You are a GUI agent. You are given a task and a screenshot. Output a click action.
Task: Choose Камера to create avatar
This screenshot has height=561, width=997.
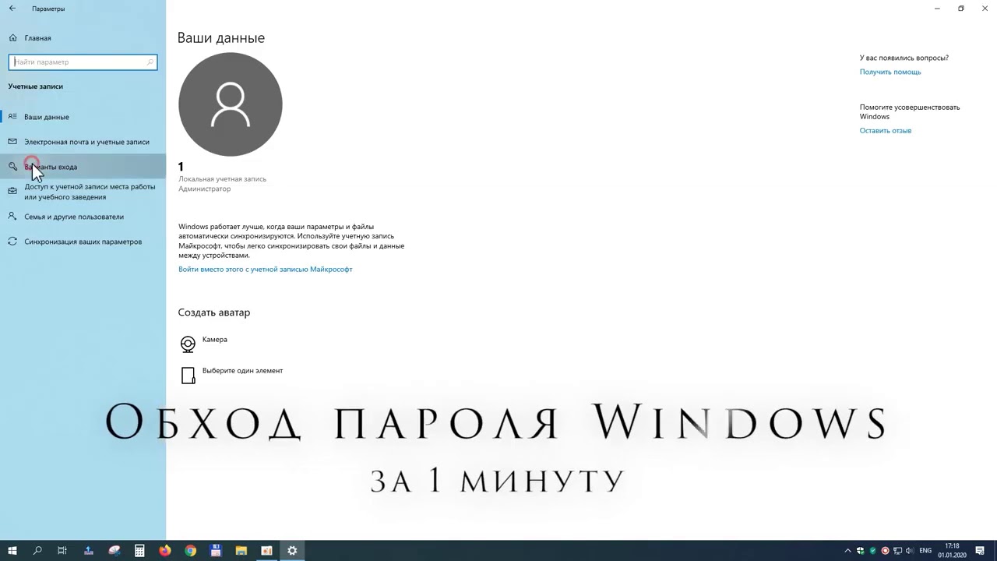(203, 343)
